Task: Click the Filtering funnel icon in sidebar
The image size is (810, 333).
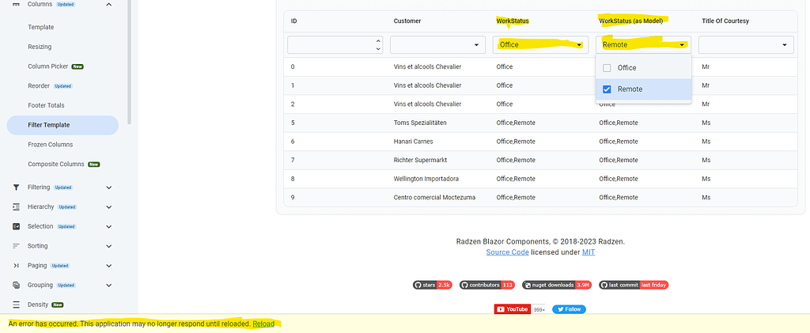Action: tap(16, 187)
